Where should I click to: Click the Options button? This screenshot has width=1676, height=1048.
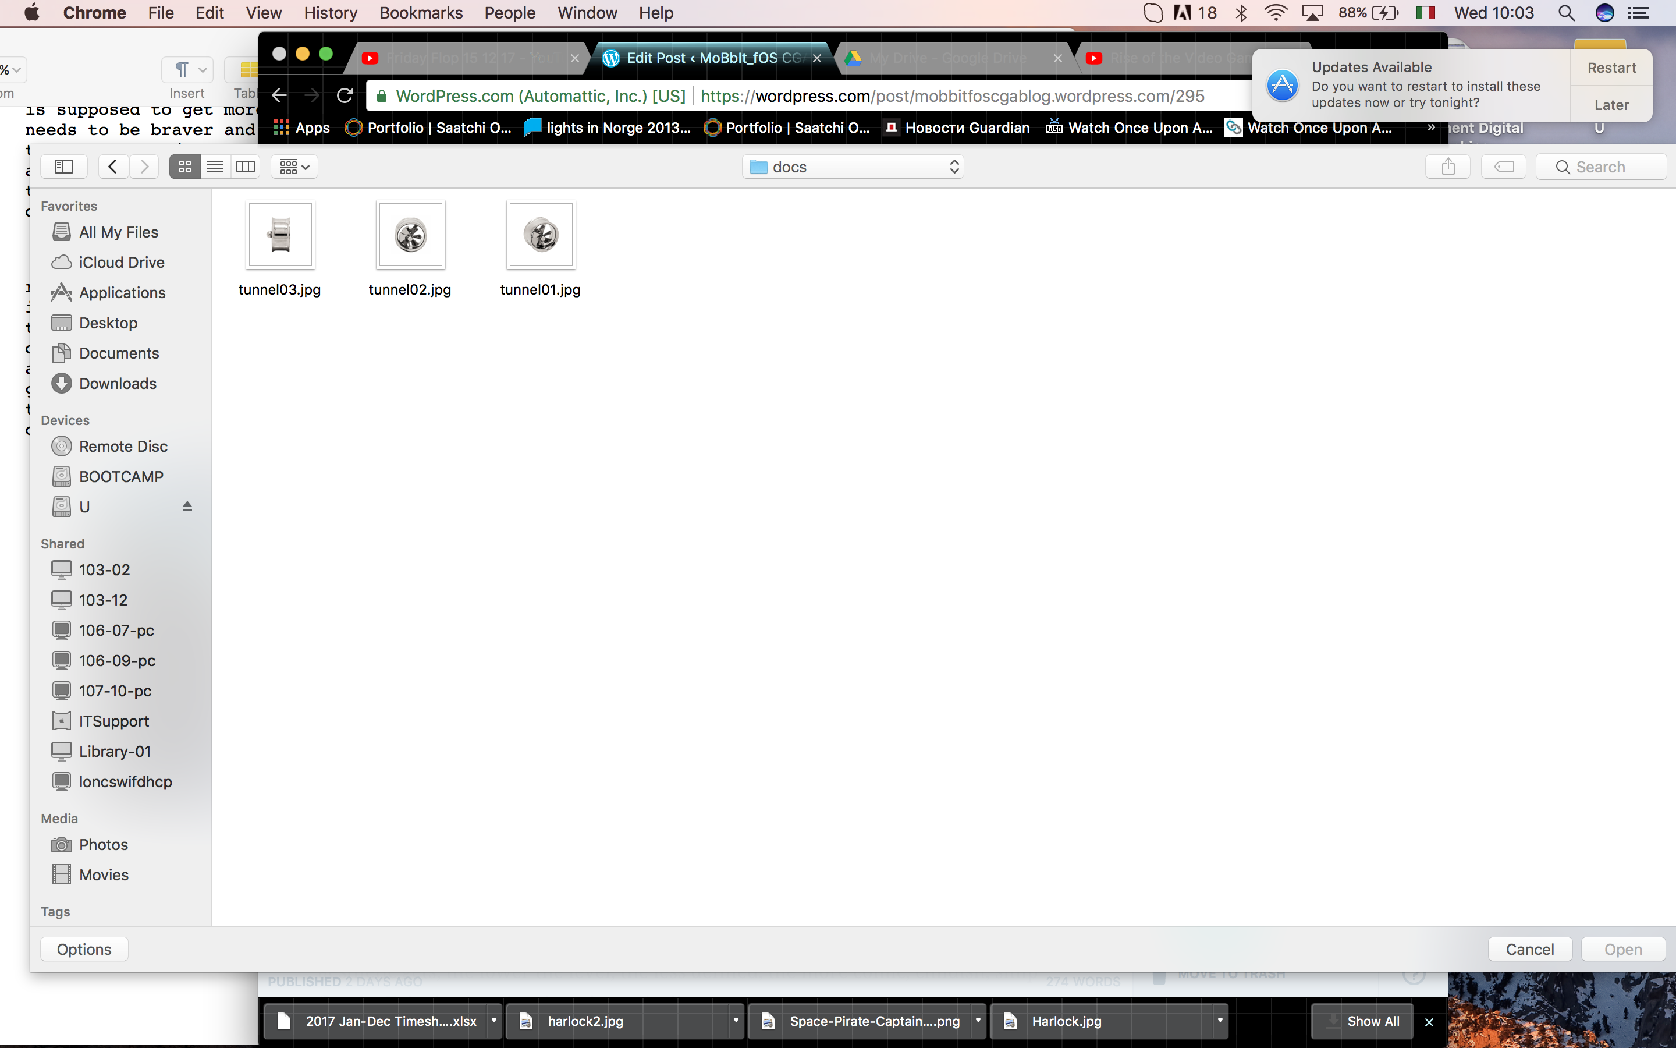point(84,949)
